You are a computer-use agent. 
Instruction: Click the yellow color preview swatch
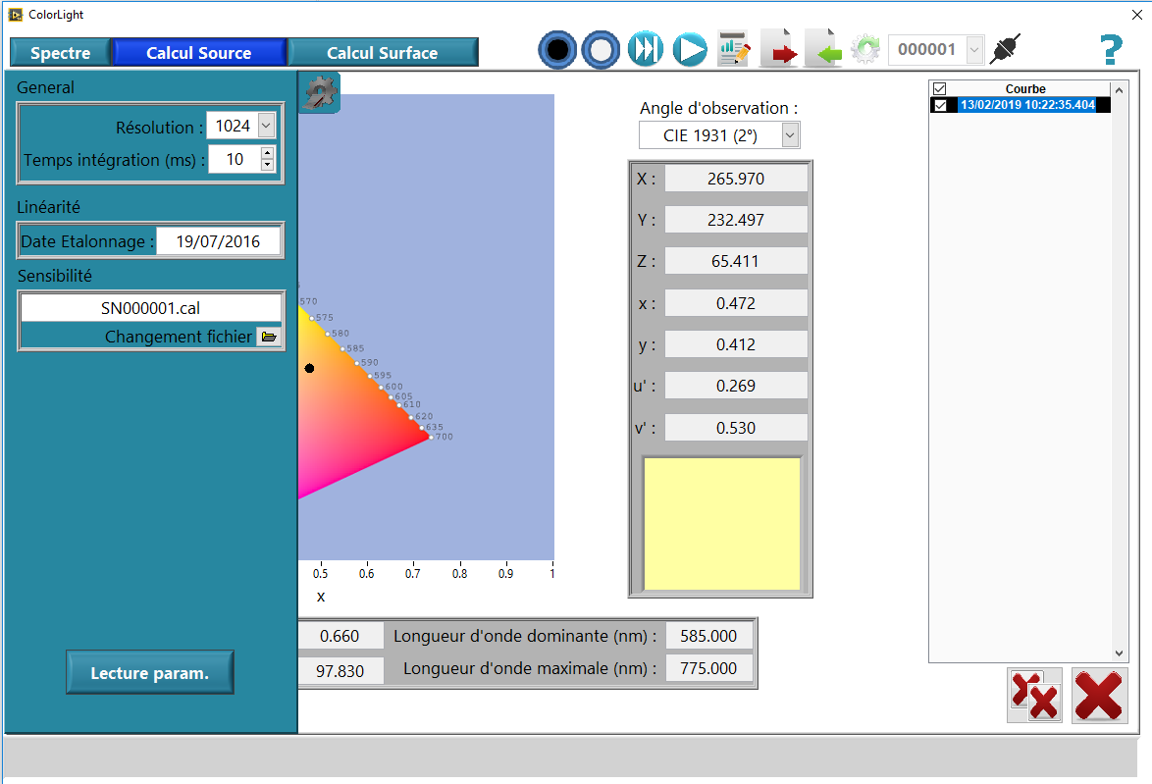(721, 523)
